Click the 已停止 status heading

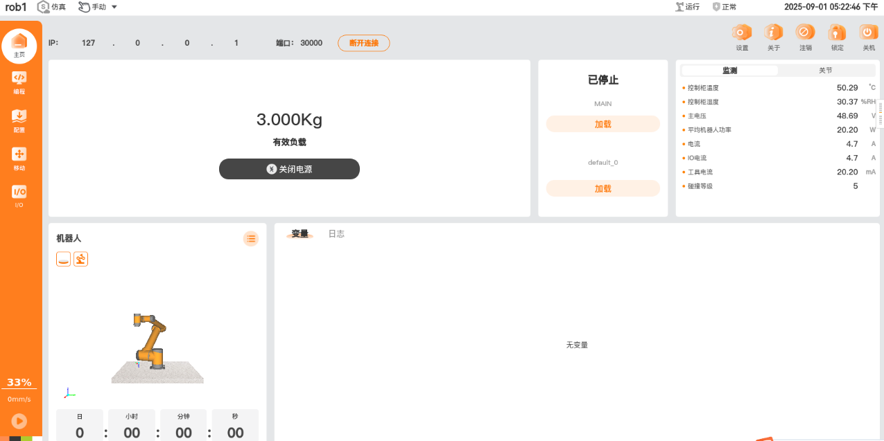pos(603,80)
